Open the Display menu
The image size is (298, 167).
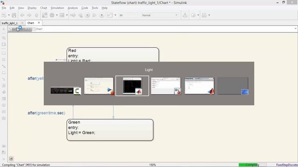click(x=32, y=8)
